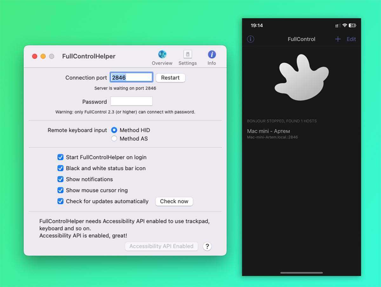
Task: Disable Check for updates automatically
Action: pyautogui.click(x=60, y=201)
